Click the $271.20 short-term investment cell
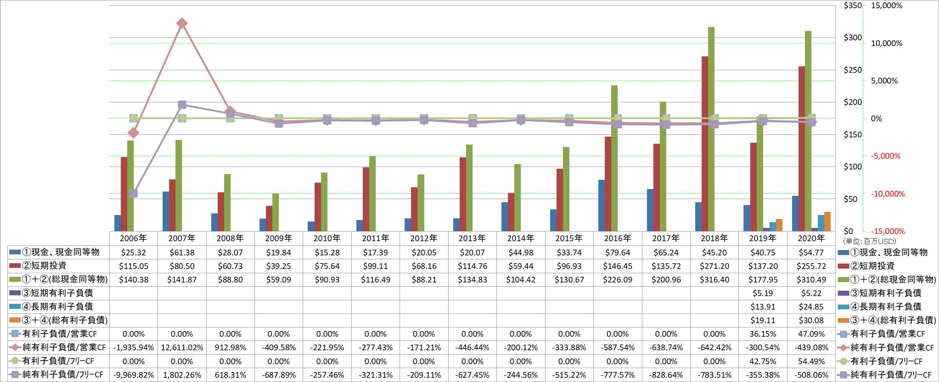The width and height of the screenshot is (939, 382). (714, 266)
